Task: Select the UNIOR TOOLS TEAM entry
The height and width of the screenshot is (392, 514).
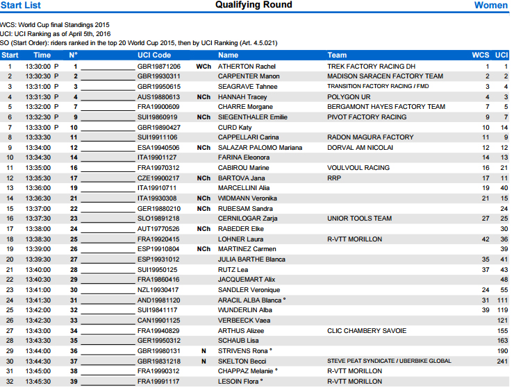Action: pyautogui.click(x=359, y=219)
